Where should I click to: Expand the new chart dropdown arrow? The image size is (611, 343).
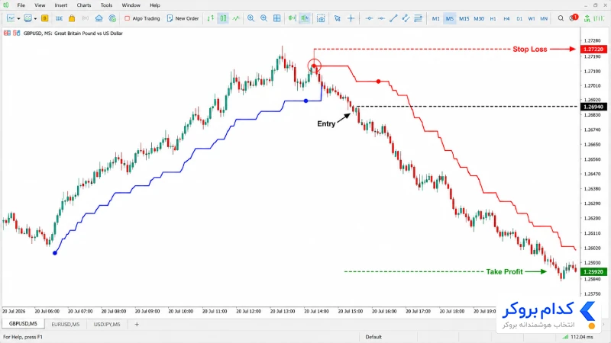point(18,18)
